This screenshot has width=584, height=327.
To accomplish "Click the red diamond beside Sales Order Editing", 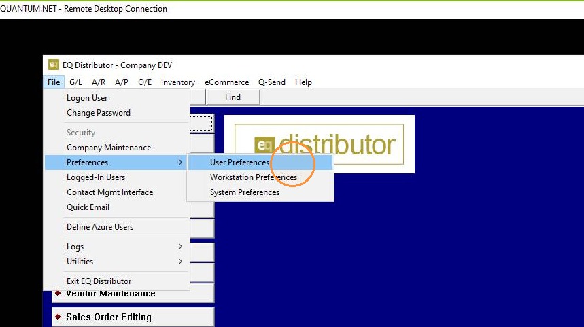I will click(x=58, y=317).
